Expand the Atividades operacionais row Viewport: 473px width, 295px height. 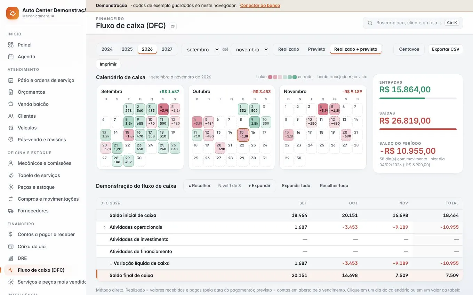click(104, 227)
